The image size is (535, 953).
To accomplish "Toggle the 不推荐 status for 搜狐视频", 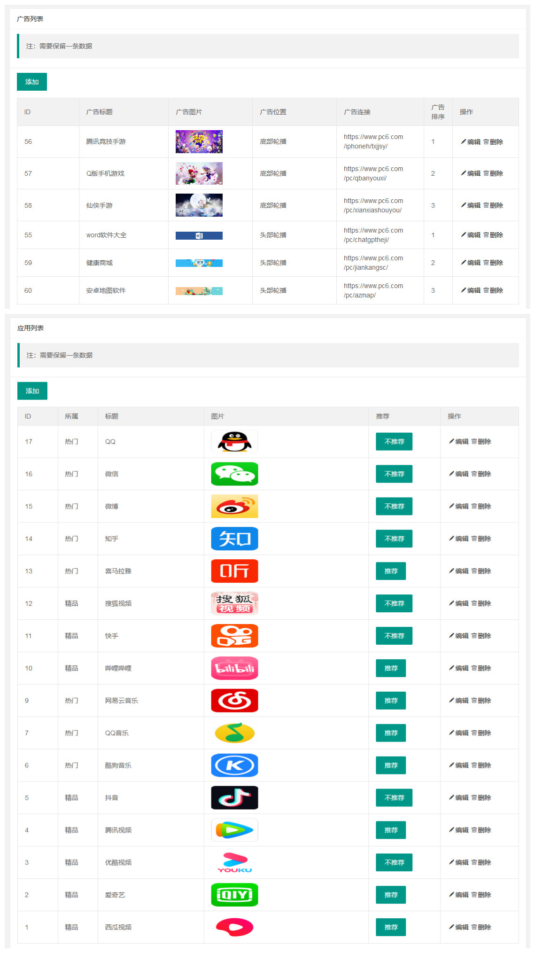I will pyautogui.click(x=394, y=603).
